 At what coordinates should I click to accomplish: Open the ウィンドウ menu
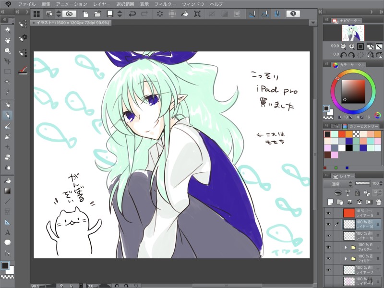(x=193, y=4)
